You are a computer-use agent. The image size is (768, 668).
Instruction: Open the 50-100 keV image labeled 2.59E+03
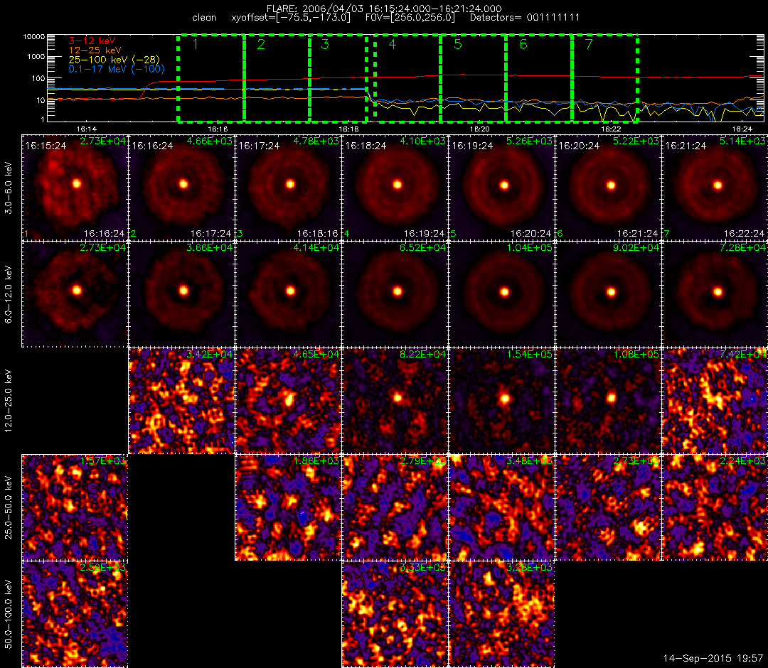[x=75, y=615]
